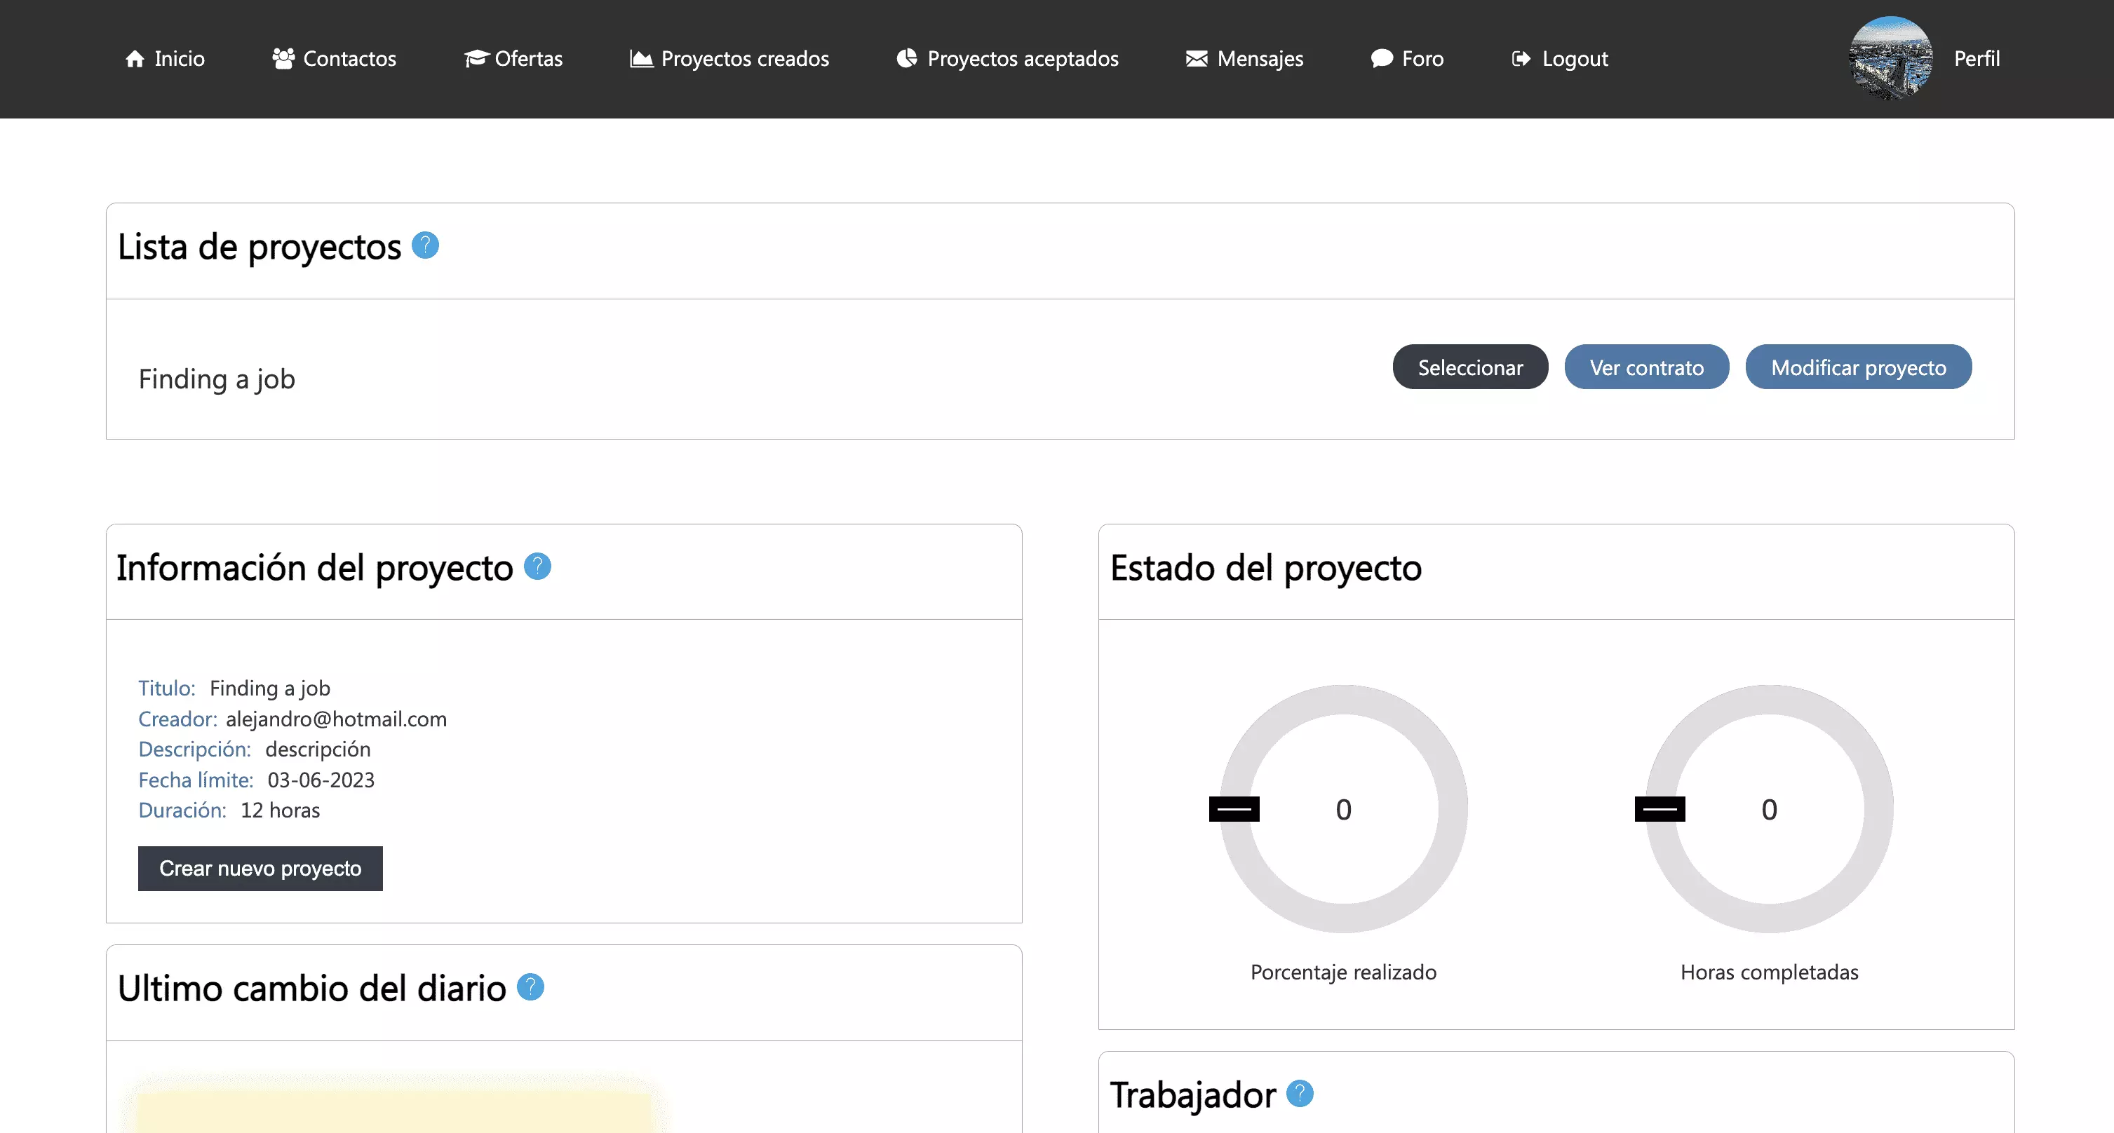Click the pie chart icon beside Proyectos aceptados
This screenshot has height=1133, width=2114.
(907, 58)
